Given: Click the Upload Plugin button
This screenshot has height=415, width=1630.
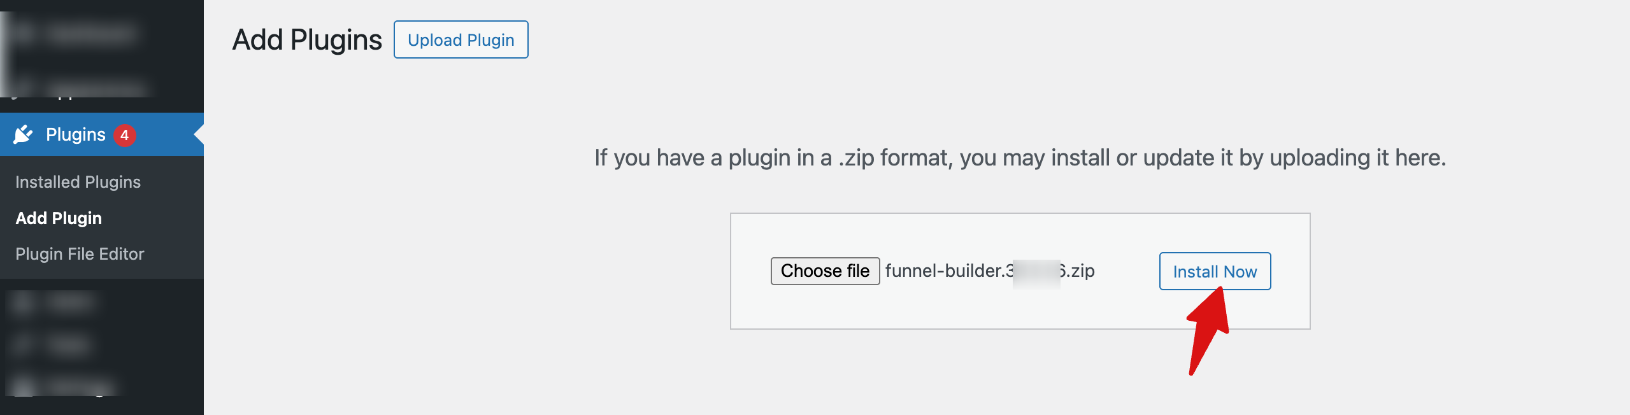Looking at the screenshot, I should click(x=461, y=39).
